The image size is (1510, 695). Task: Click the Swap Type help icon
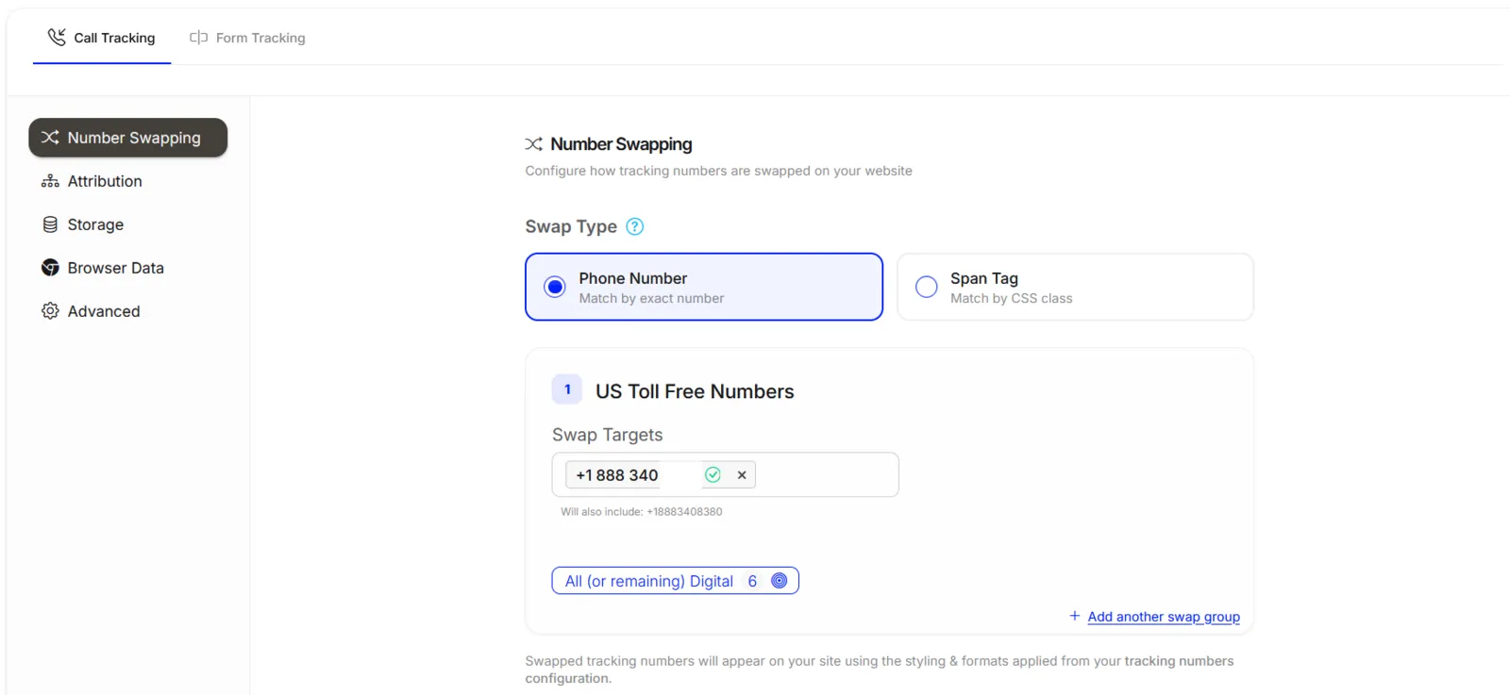point(635,226)
